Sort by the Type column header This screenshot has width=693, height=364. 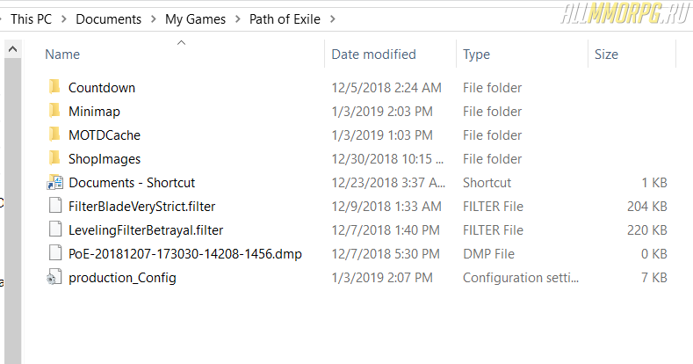coord(522,54)
